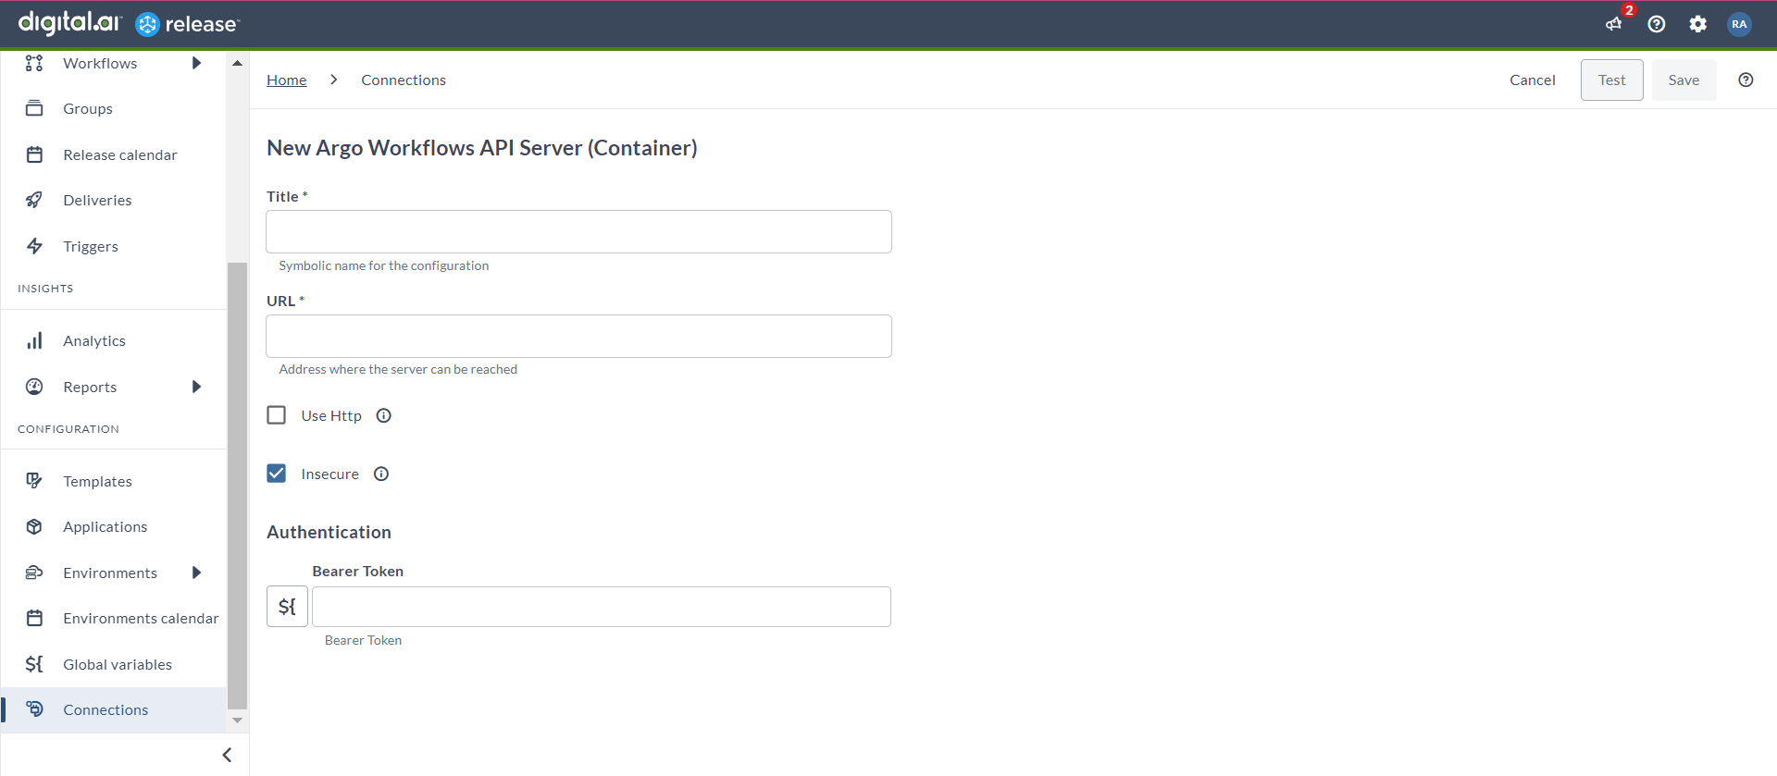Open Applications in the sidebar

click(106, 526)
